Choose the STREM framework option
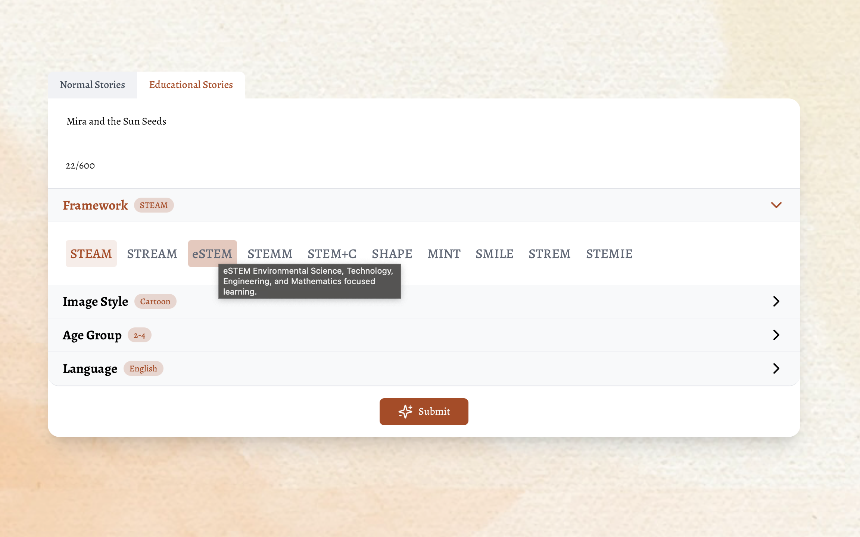The height and width of the screenshot is (537, 860). point(549,254)
